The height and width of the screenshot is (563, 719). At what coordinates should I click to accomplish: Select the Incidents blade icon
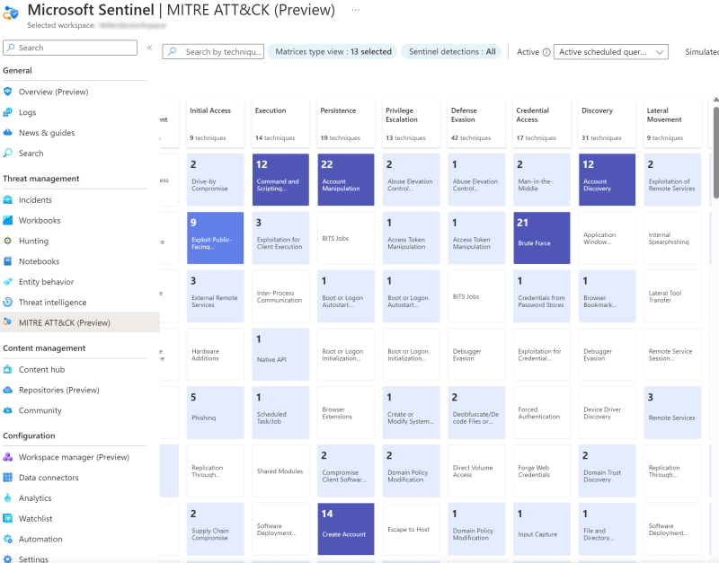[10, 199]
